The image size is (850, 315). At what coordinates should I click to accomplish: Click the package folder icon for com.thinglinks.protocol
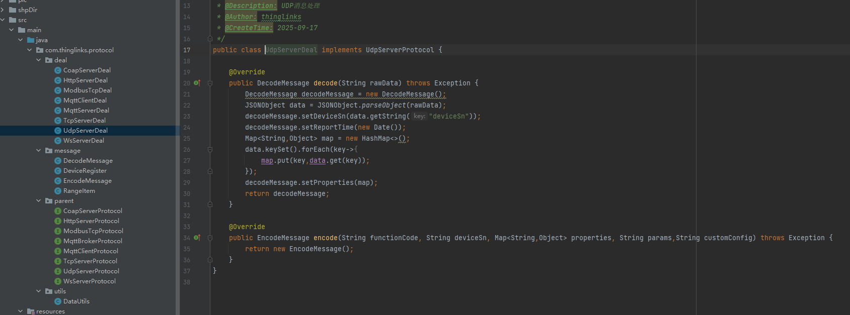tap(39, 50)
